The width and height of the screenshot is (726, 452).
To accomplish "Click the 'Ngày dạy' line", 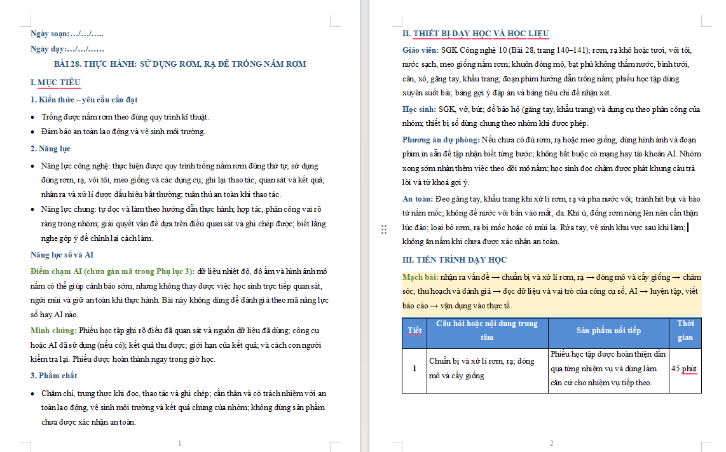I will 67,48.
